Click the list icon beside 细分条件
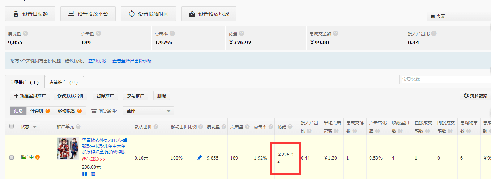Image resolution: width=491 pixels, height=179 pixels. (x=94, y=111)
